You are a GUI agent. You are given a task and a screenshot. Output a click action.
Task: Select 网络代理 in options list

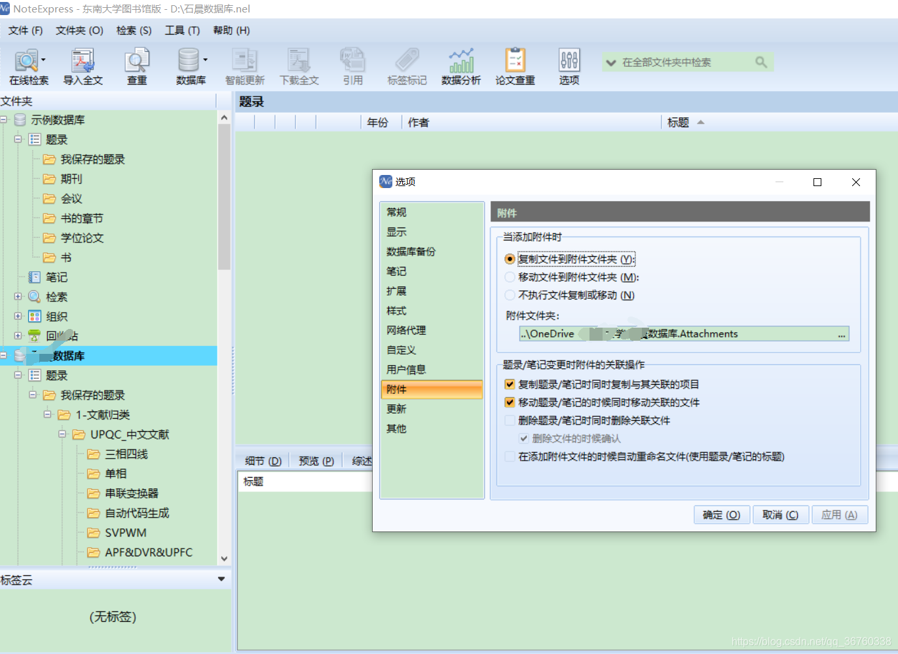coord(432,330)
